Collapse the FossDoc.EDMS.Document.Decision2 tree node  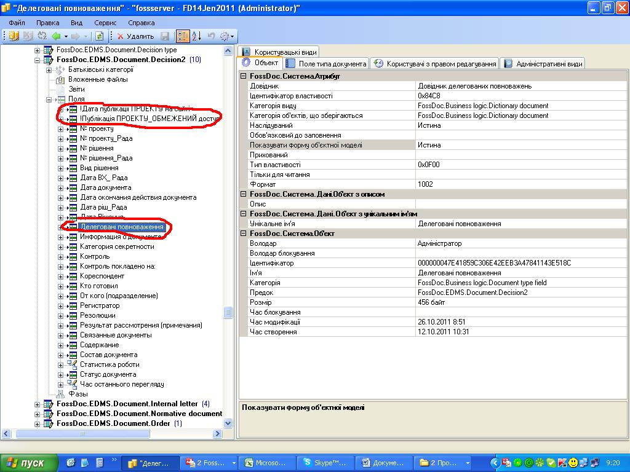[x=38, y=60]
